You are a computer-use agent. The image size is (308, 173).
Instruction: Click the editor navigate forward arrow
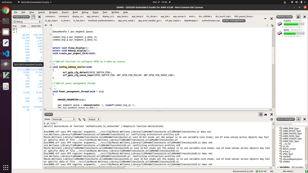(x=51, y=25)
